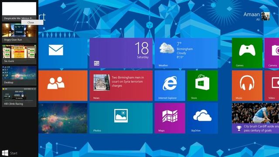Switch to Six-Guns app thumbnail
The height and width of the screenshot is (157, 279).
19,54
